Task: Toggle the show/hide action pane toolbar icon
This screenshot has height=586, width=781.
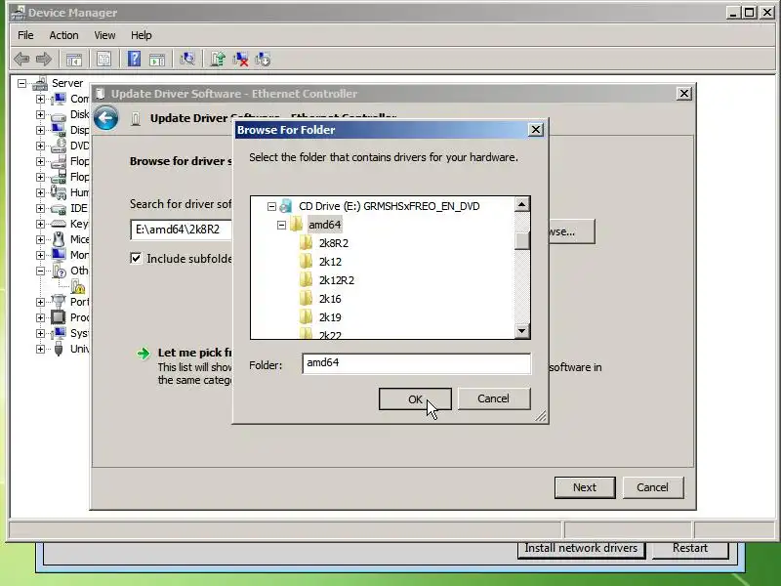Action: tap(157, 60)
